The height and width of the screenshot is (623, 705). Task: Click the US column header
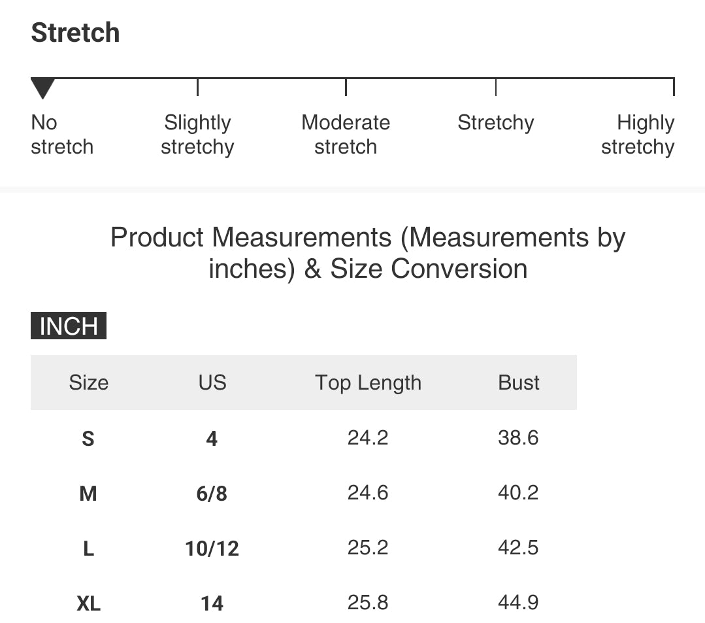click(x=212, y=382)
